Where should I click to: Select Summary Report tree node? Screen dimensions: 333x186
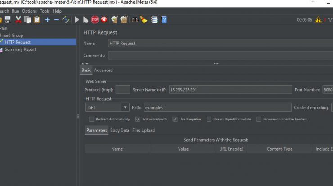[x=20, y=49]
